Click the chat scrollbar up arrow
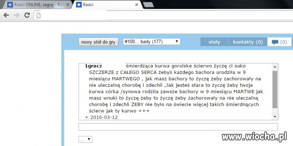 (x=275, y=67)
